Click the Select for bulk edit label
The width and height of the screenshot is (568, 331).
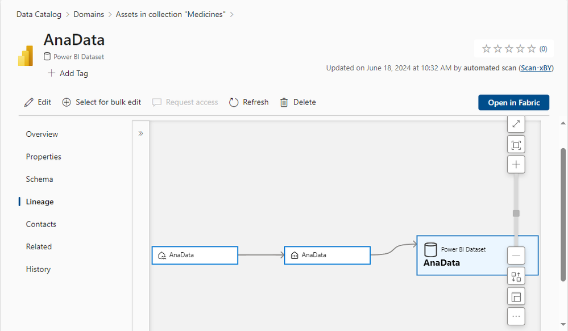(108, 102)
